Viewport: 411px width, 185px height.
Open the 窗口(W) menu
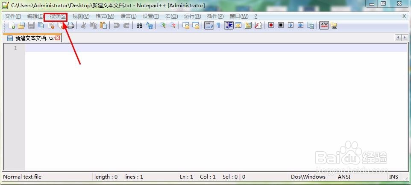(x=239, y=16)
